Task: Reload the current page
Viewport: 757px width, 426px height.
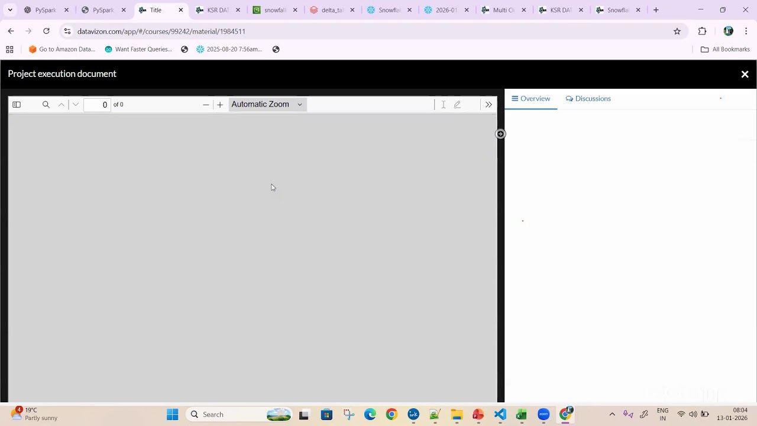Action: pyautogui.click(x=46, y=31)
